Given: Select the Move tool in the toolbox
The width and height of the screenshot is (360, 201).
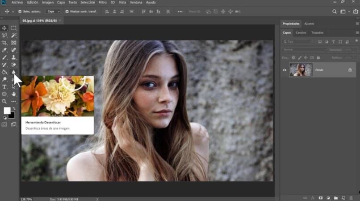Looking at the screenshot, I should pos(4,28).
